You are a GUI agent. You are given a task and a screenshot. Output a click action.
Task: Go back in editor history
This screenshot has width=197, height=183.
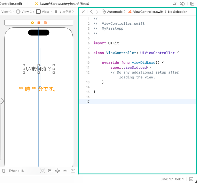point(91,12)
